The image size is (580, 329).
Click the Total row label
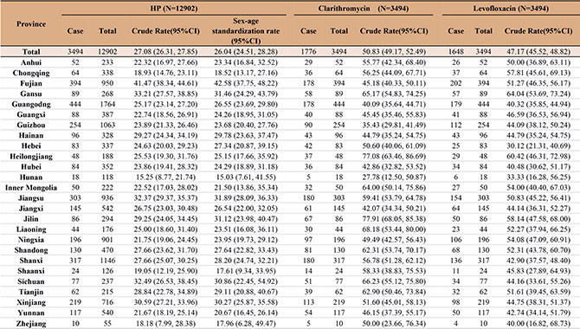pos(31,52)
